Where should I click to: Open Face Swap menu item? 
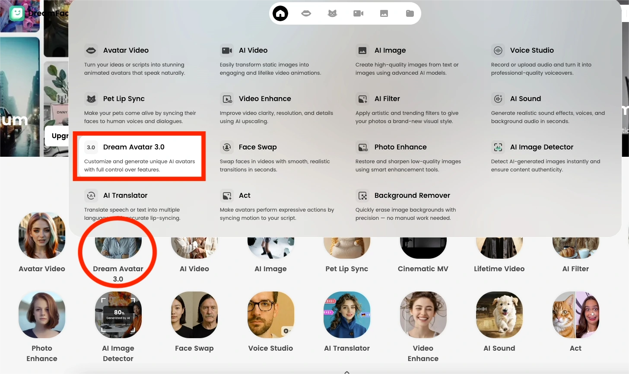pos(257,147)
